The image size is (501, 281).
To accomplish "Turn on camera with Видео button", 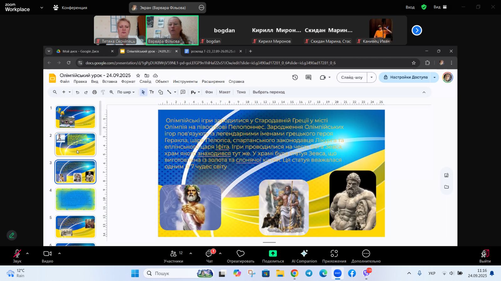I will point(48,256).
